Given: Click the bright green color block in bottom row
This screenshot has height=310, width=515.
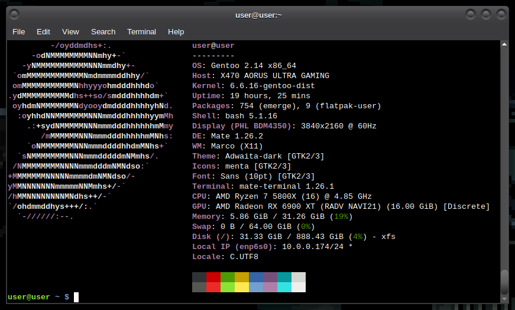Looking at the screenshot, I should (228, 287).
